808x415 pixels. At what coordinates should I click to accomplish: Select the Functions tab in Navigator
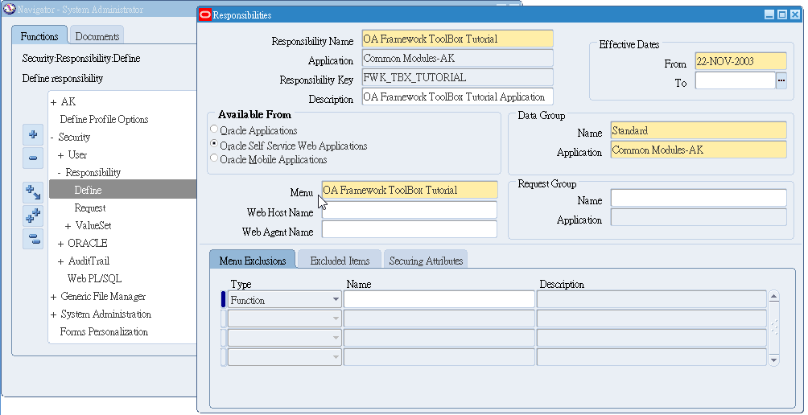pyautogui.click(x=39, y=36)
